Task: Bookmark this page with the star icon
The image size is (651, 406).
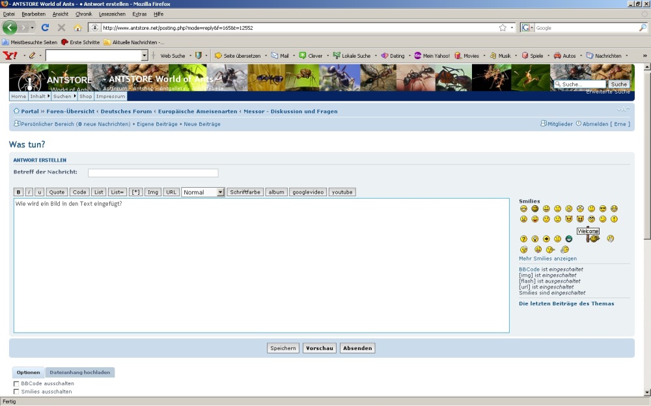Action: click(502, 28)
